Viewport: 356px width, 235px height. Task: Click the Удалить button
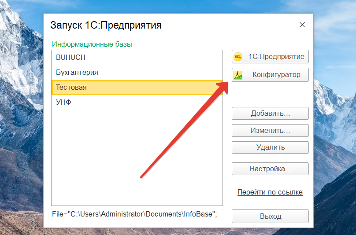pyautogui.click(x=270, y=147)
